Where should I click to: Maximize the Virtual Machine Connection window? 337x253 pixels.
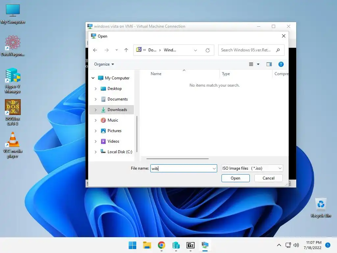[273, 26]
